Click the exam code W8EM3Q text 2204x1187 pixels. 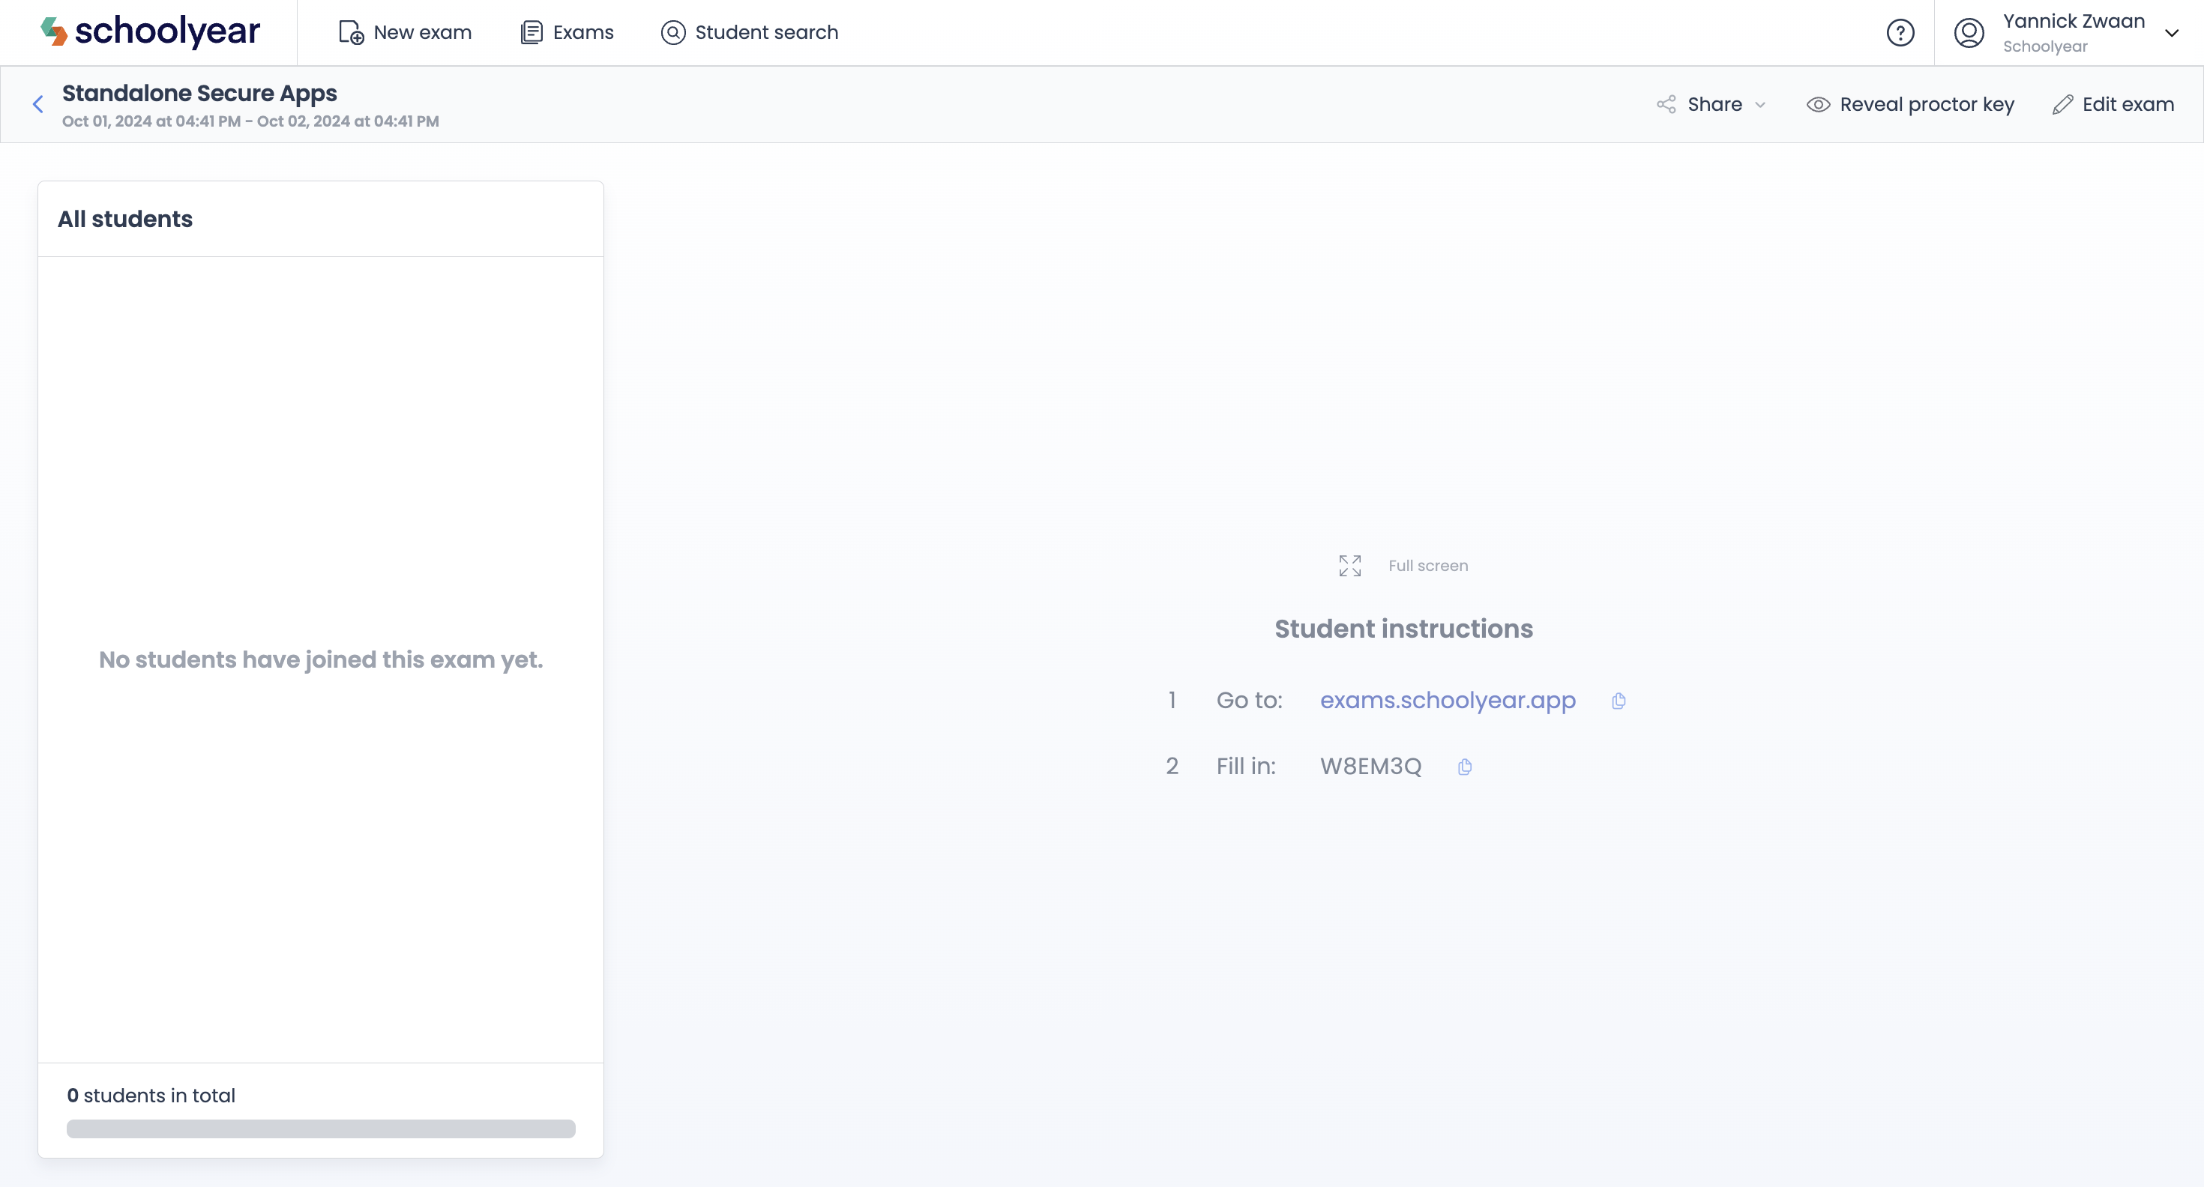[1370, 767]
